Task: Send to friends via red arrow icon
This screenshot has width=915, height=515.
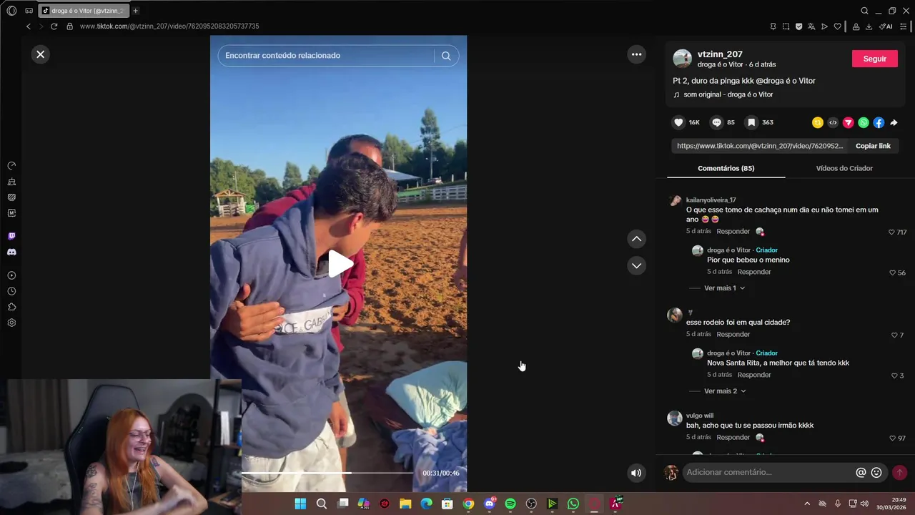Action: point(849,122)
